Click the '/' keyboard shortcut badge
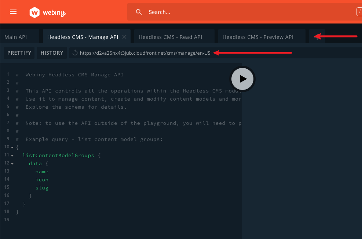The height and width of the screenshot is (239, 362). coord(359,11)
